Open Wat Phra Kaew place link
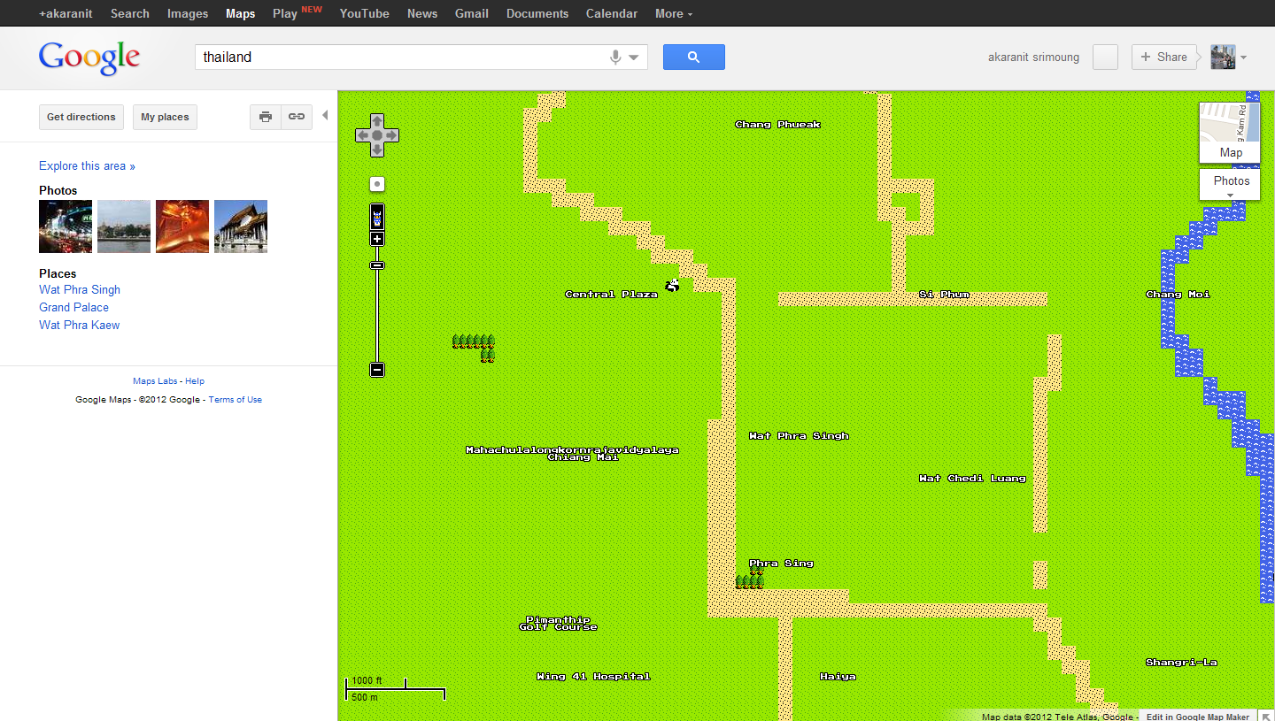 tap(79, 326)
